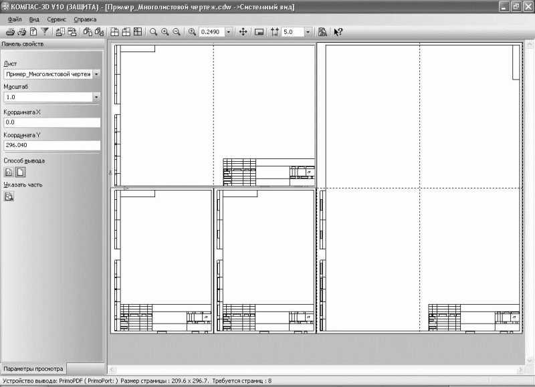Click the close preview icon with door
535x387 pixels.
pyautogui.click(x=322, y=32)
